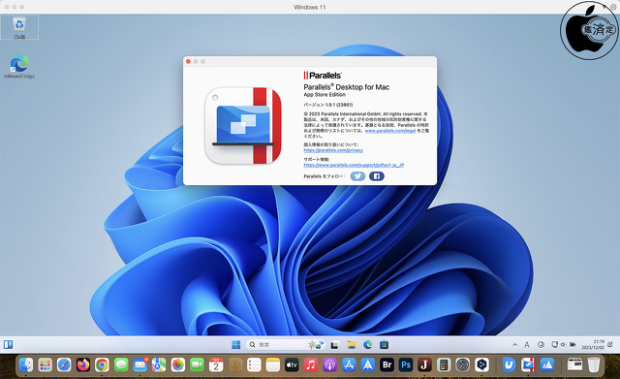Image resolution: width=620 pixels, height=379 pixels.
Task: Open the Windows Start menu
Action: click(235, 344)
